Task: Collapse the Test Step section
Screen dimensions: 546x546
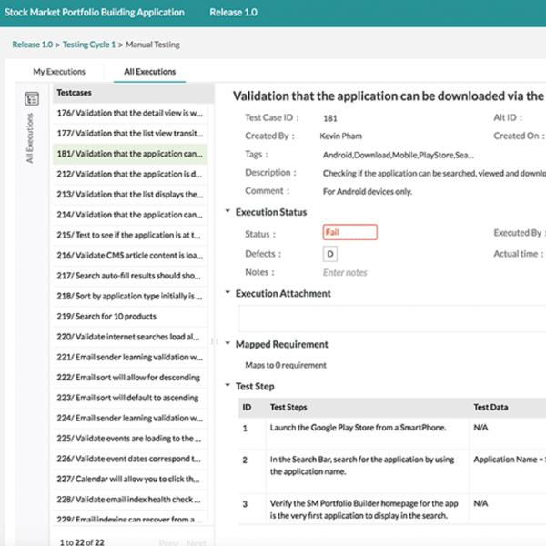Action: [x=227, y=385]
